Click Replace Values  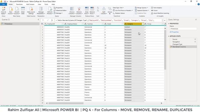point(119,13)
